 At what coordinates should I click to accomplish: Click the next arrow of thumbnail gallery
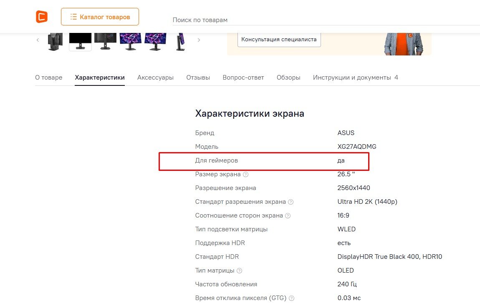click(x=199, y=40)
